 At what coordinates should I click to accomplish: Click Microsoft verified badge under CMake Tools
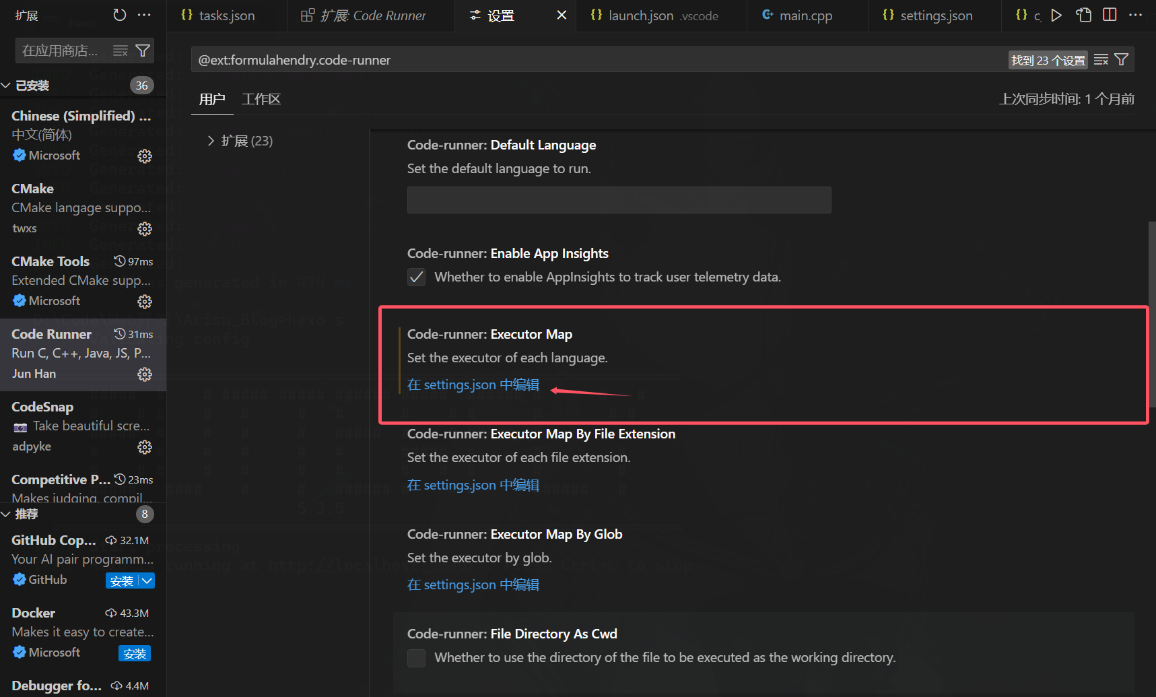click(20, 300)
